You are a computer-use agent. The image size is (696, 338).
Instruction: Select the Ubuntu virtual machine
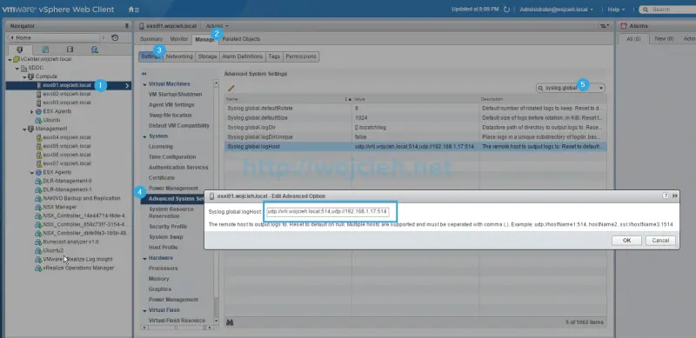pos(51,120)
